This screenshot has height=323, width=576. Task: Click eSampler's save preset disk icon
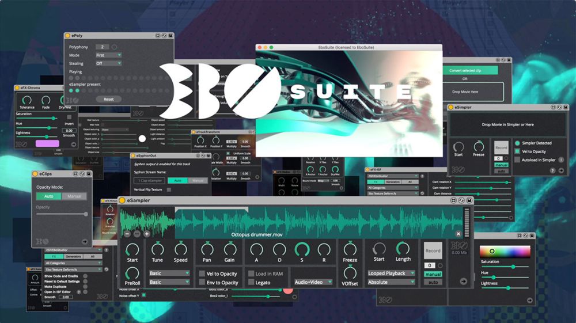469,200
